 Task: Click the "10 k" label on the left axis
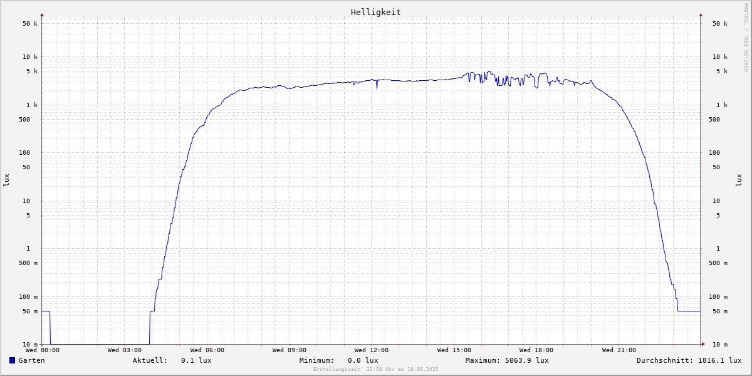[x=30, y=56]
